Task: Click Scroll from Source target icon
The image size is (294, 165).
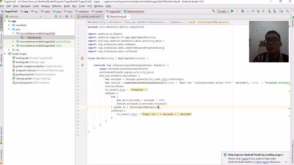Action: [x=56, y=16]
